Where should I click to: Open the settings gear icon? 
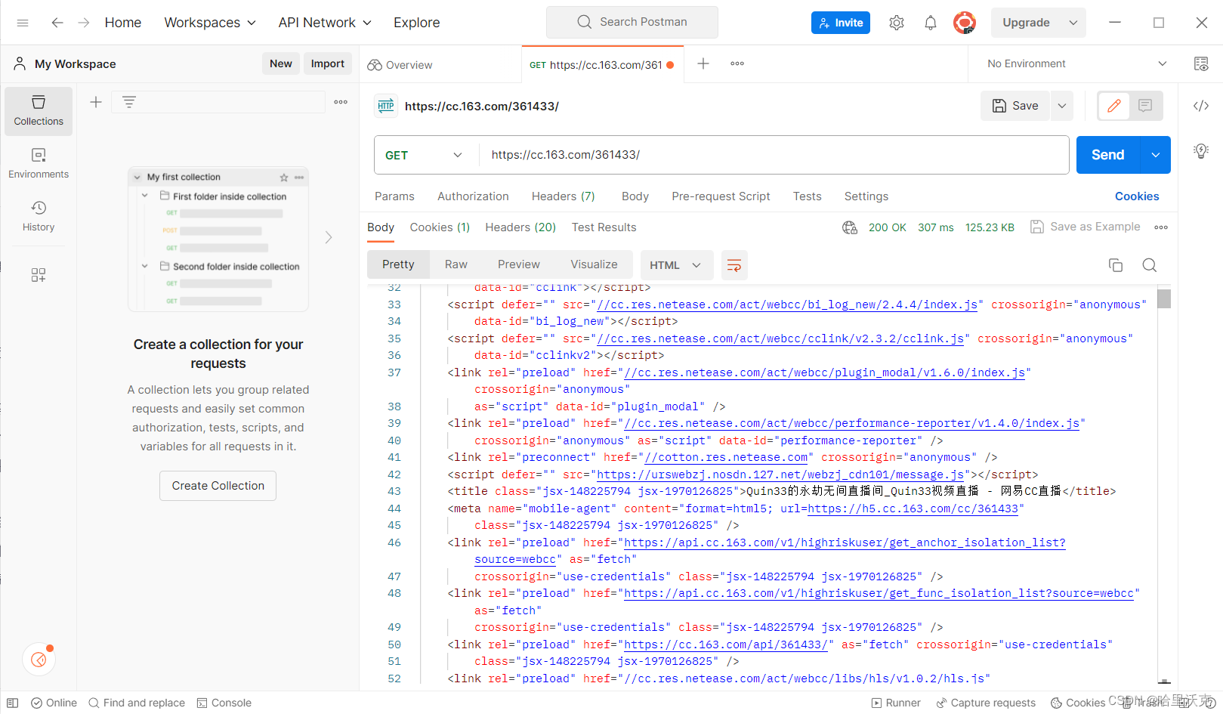pos(897,23)
